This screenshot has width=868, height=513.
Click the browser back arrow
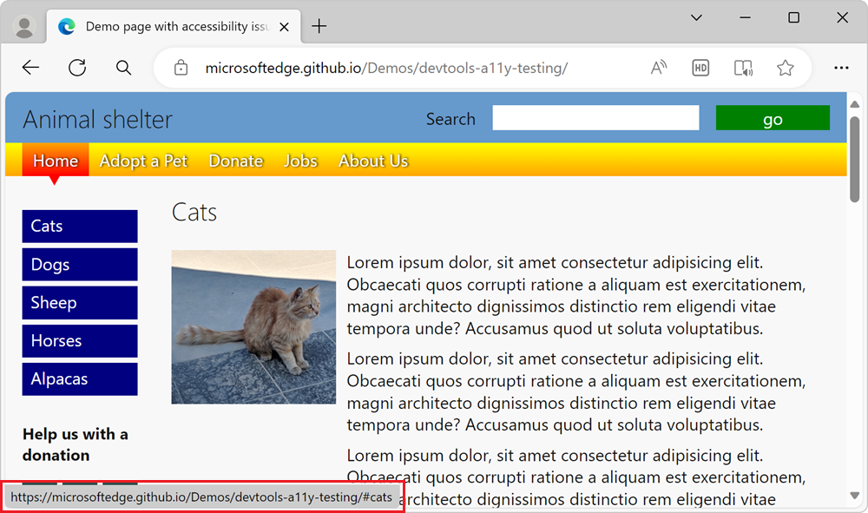click(x=30, y=68)
